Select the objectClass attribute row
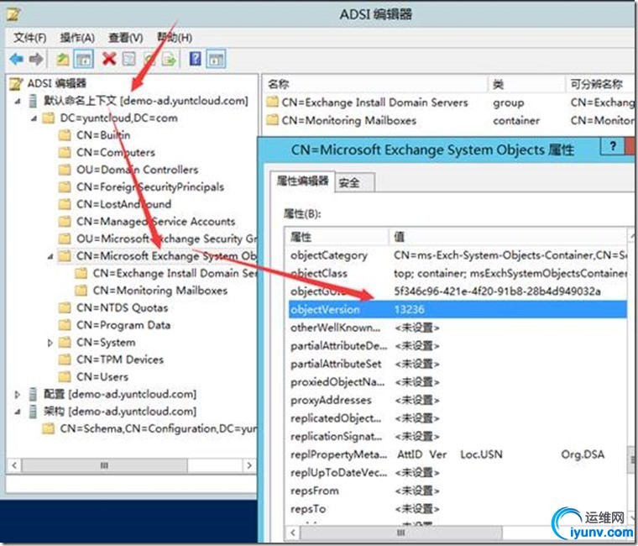The height and width of the screenshot is (546, 638). [458, 273]
